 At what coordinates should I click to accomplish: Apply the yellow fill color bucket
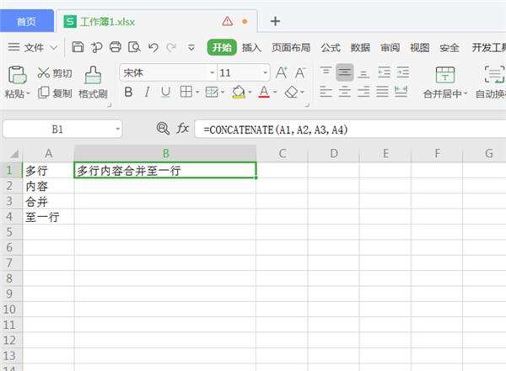pos(239,92)
